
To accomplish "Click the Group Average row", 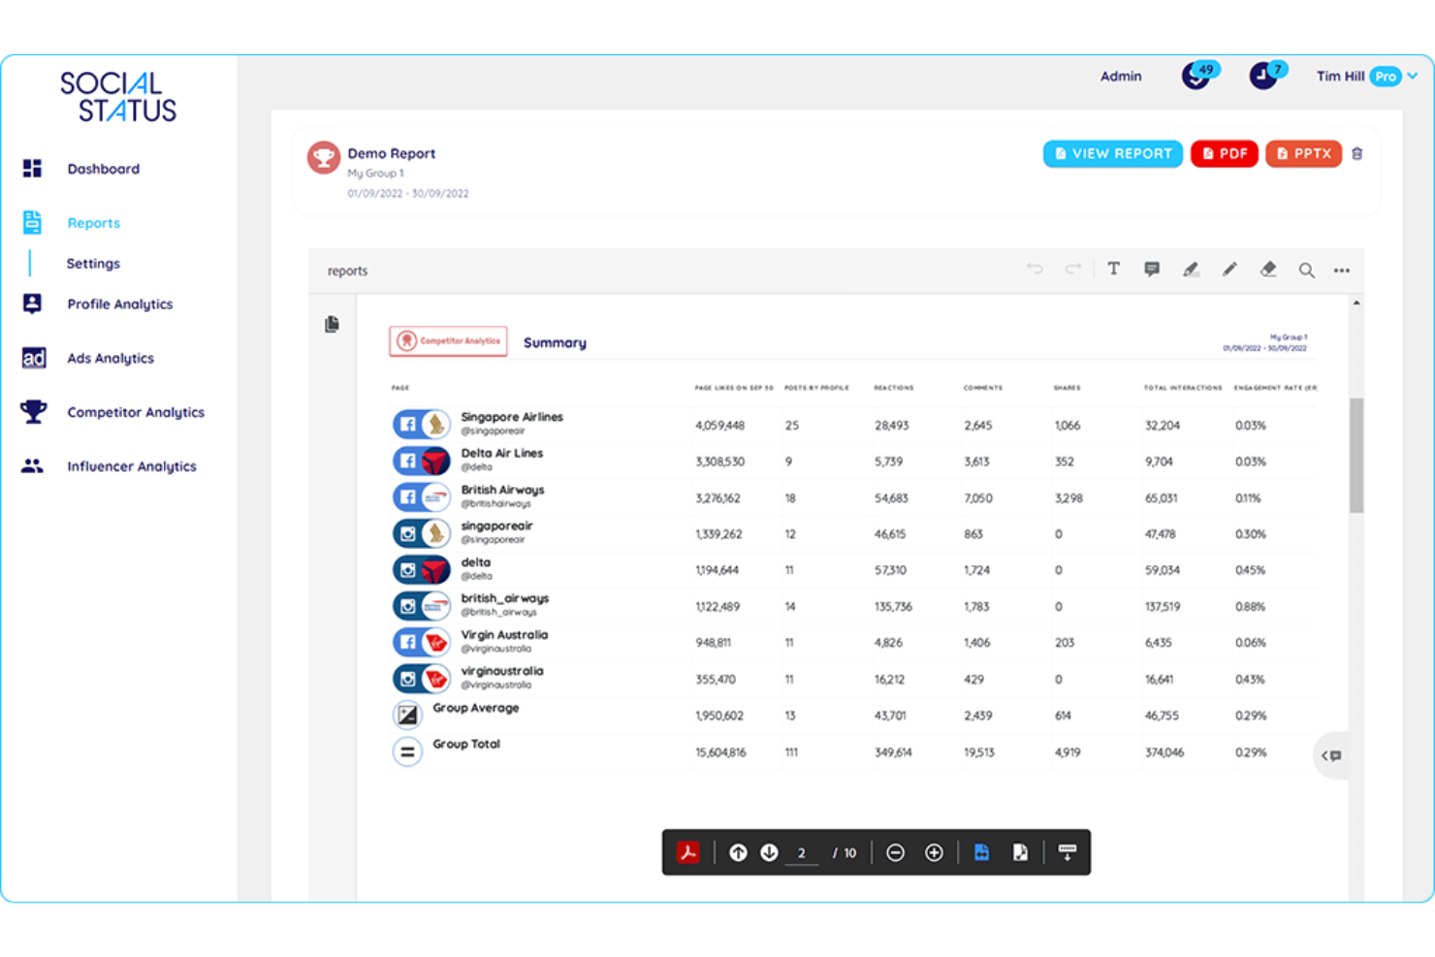I will pyautogui.click(x=853, y=716).
